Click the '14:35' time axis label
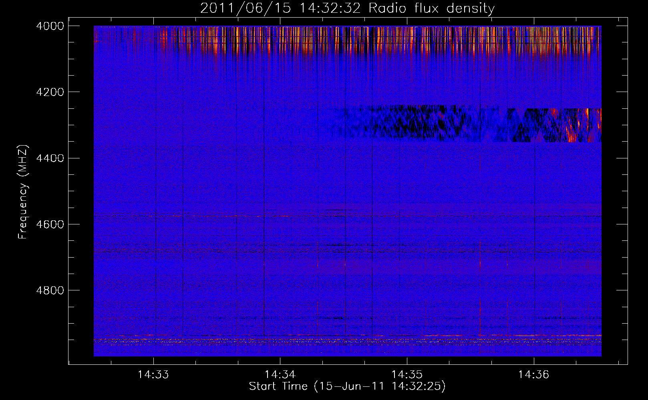Image resolution: width=648 pixels, height=400 pixels. click(x=407, y=375)
